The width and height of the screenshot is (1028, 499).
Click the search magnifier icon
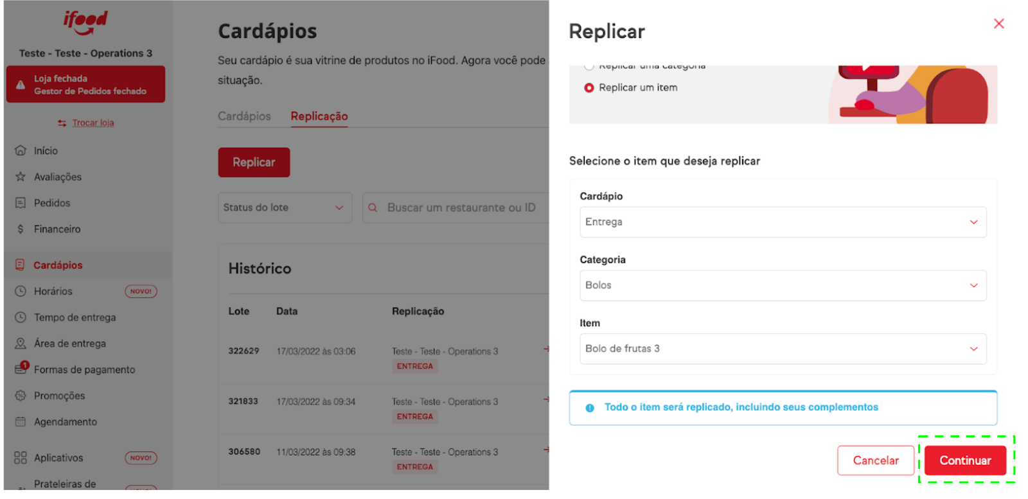(x=373, y=207)
